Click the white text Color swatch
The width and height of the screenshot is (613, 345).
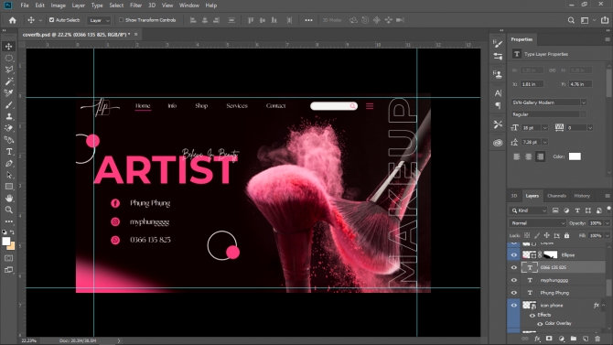pos(575,156)
